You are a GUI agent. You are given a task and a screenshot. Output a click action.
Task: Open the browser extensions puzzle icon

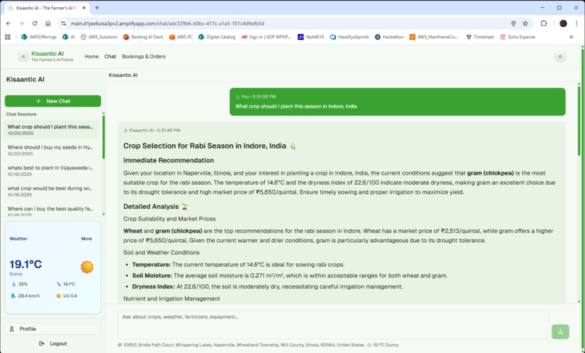pyautogui.click(x=544, y=23)
